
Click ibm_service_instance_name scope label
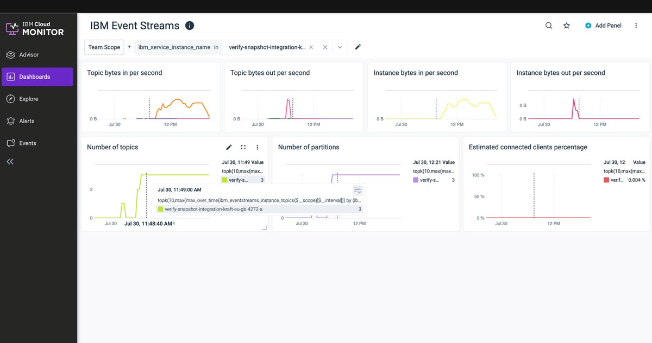(174, 47)
